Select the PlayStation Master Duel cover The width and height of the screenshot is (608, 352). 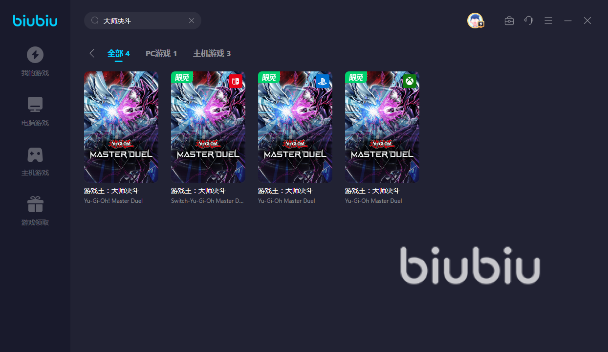(x=295, y=127)
